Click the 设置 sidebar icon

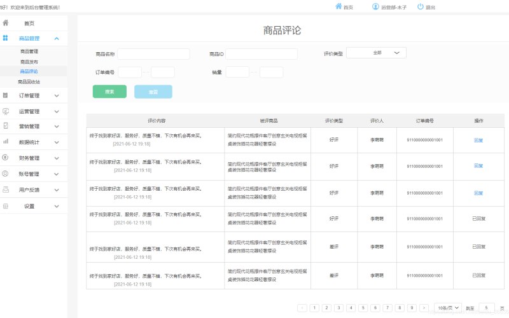point(6,206)
